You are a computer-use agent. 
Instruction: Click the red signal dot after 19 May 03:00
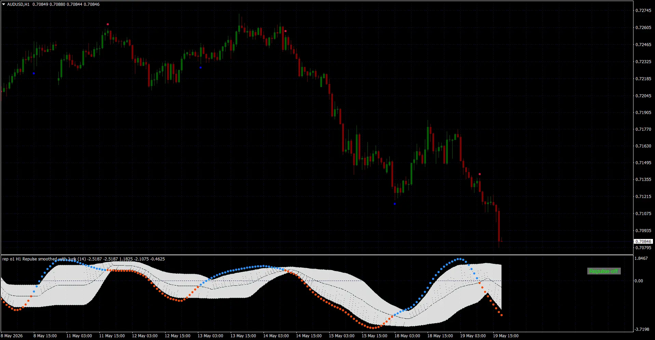pyautogui.click(x=480, y=174)
